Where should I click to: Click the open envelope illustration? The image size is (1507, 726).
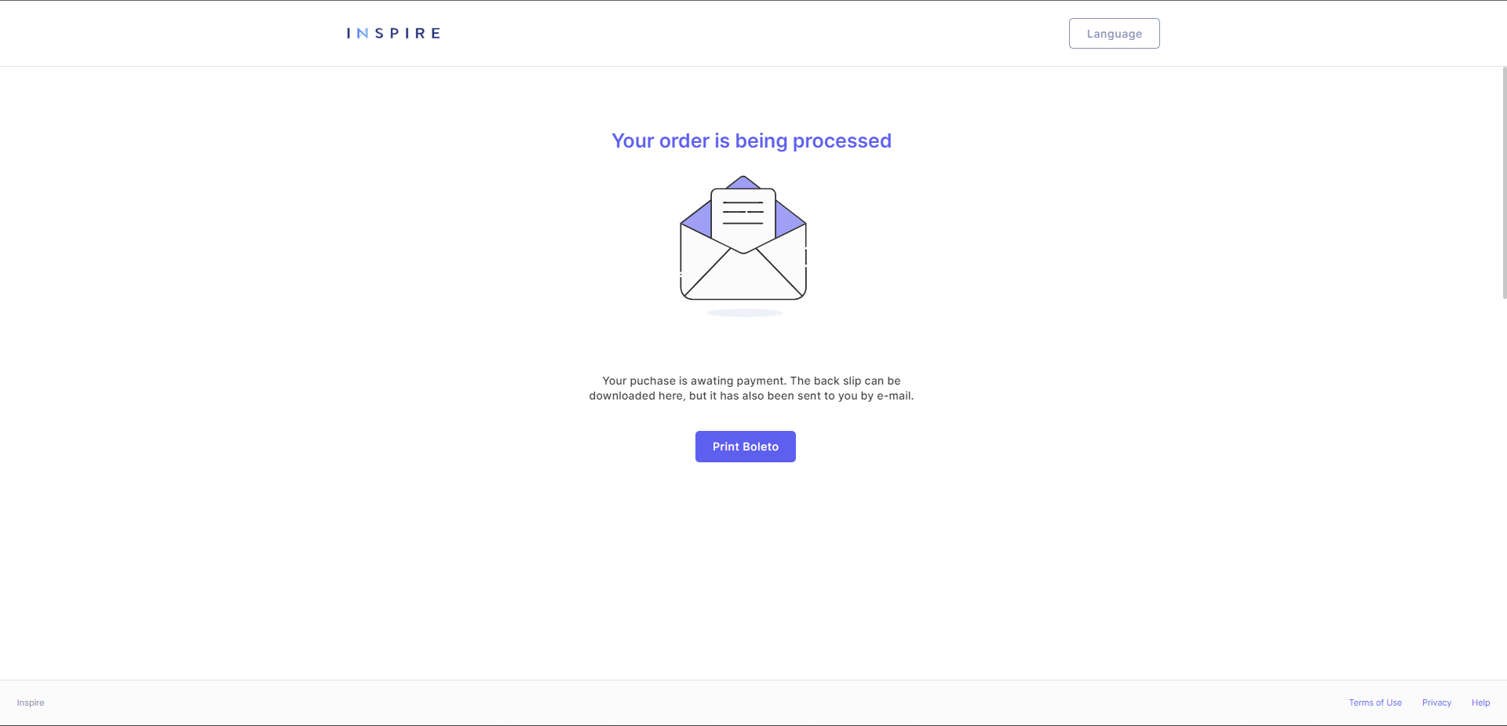(x=743, y=245)
